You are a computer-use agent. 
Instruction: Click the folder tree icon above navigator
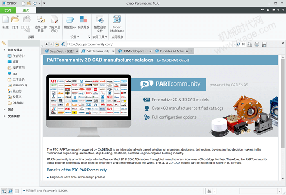[4, 43]
